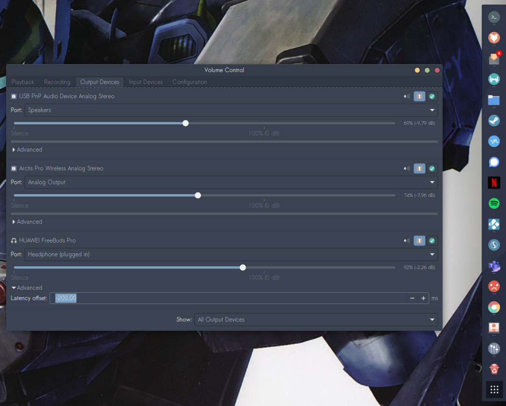Open the blue swirl S app in dock
This screenshot has width=506, height=406.
coord(494,245)
